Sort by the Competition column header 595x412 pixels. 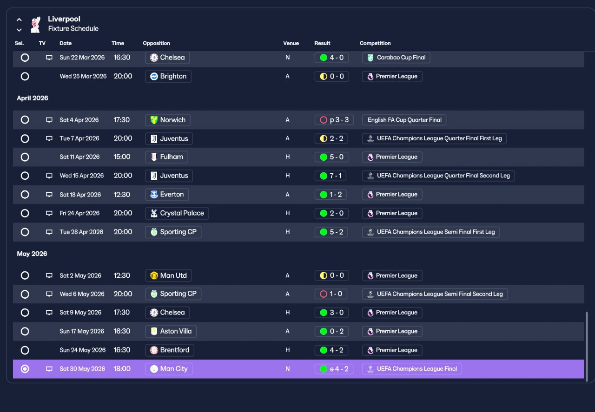[x=375, y=43]
